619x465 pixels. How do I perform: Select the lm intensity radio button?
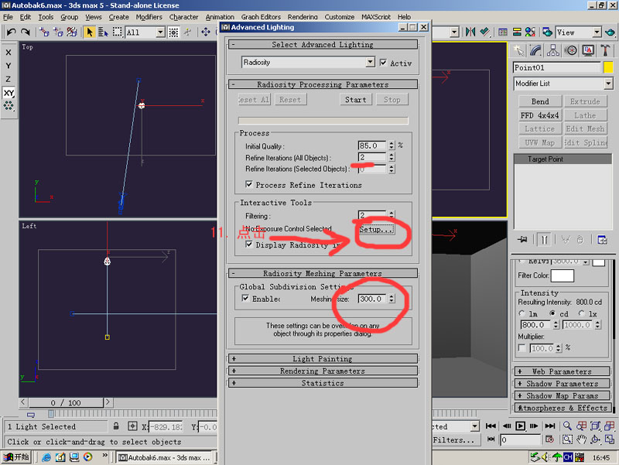522,313
